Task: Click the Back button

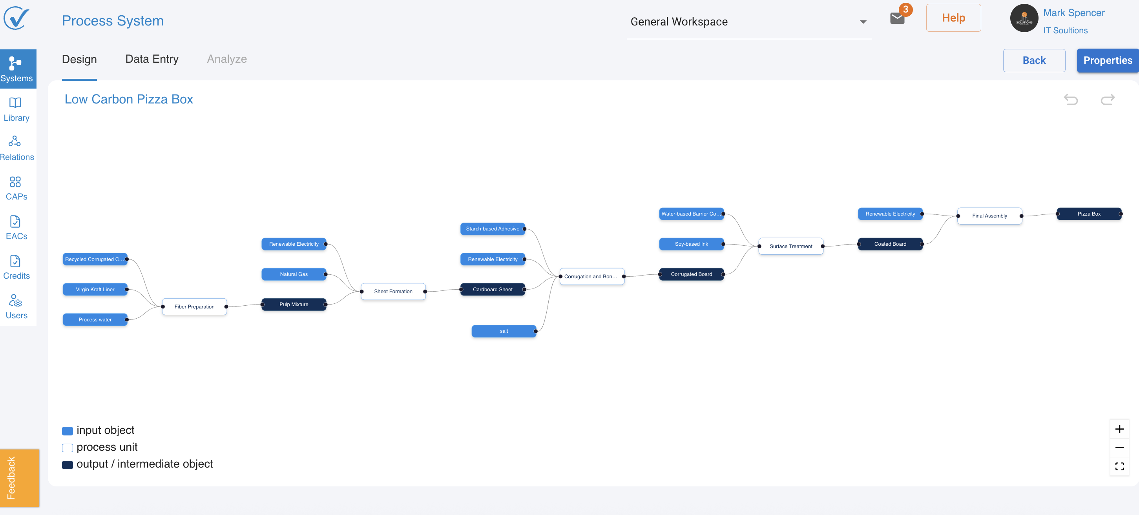Action: (1034, 60)
